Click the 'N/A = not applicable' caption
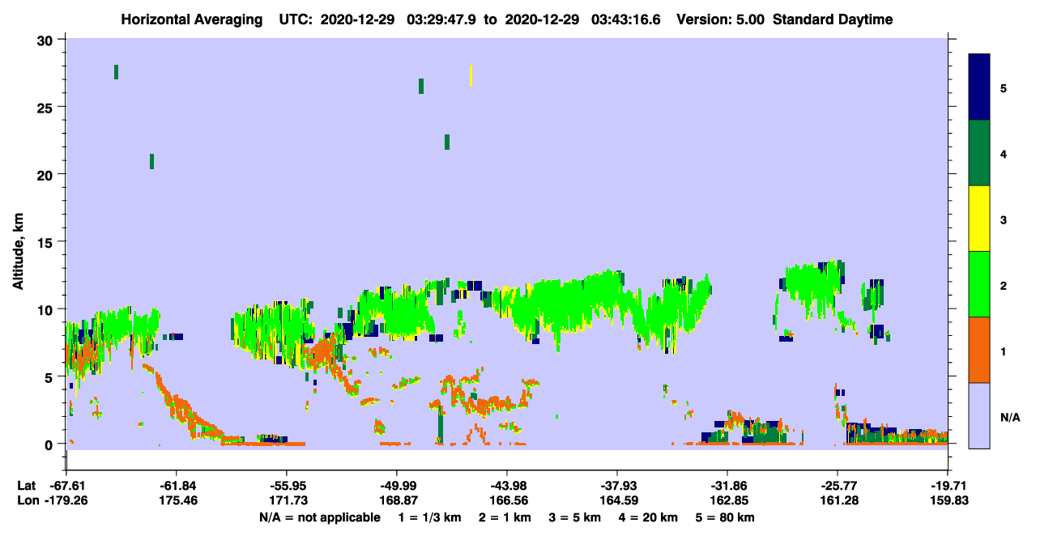The width and height of the screenshot is (1053, 540). click(x=320, y=517)
